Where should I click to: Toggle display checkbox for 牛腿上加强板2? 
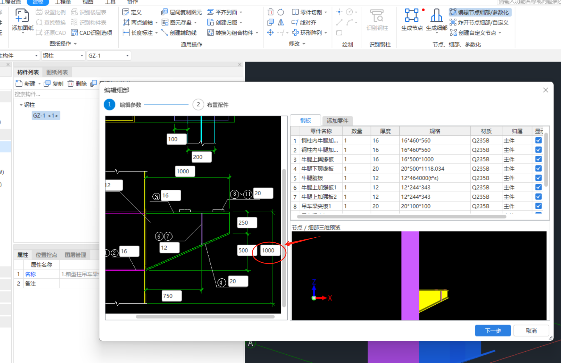pos(538,197)
